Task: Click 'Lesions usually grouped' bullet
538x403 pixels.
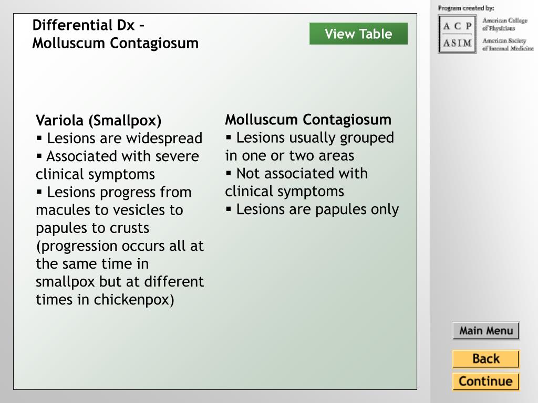Action: tap(309, 147)
